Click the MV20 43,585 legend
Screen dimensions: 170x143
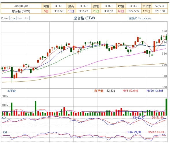pyautogui.click(x=155, y=91)
